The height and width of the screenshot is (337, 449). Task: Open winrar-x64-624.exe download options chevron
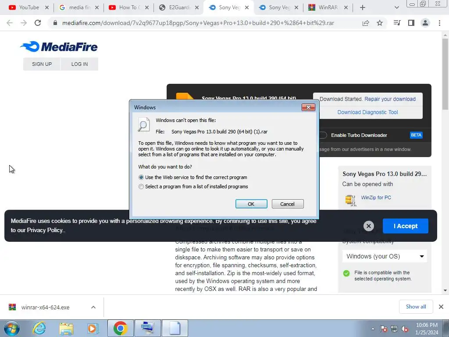(93, 307)
